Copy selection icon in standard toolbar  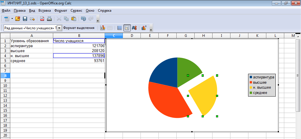click(x=66, y=19)
